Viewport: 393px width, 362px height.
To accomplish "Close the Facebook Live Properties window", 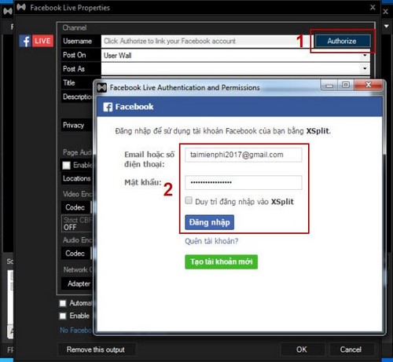I will click(373, 7).
